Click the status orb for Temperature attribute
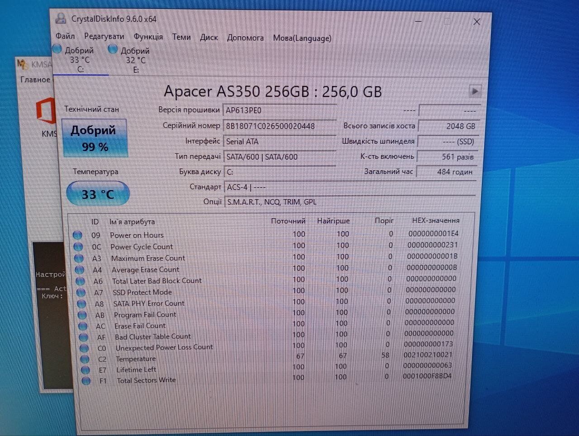The width and height of the screenshot is (579, 436). click(x=85, y=359)
